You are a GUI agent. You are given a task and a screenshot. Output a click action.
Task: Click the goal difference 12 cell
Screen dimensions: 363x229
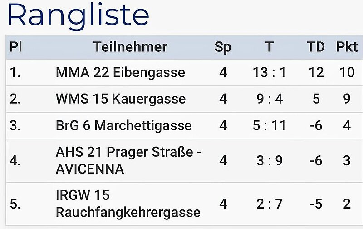tap(316, 72)
